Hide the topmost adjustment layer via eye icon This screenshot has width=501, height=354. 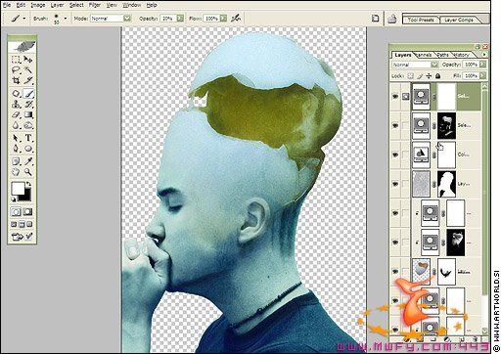tap(395, 97)
